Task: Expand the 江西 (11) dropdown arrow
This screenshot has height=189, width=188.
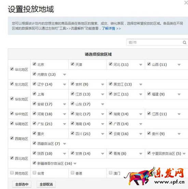Action: coord(179,114)
